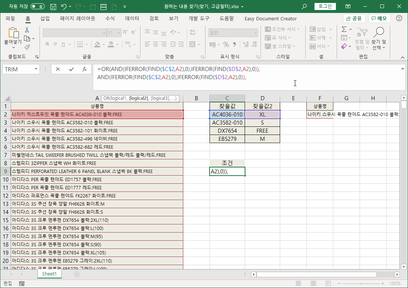
Task: Open the Name Box dropdown showing TRIM
Action: [x=36, y=69]
